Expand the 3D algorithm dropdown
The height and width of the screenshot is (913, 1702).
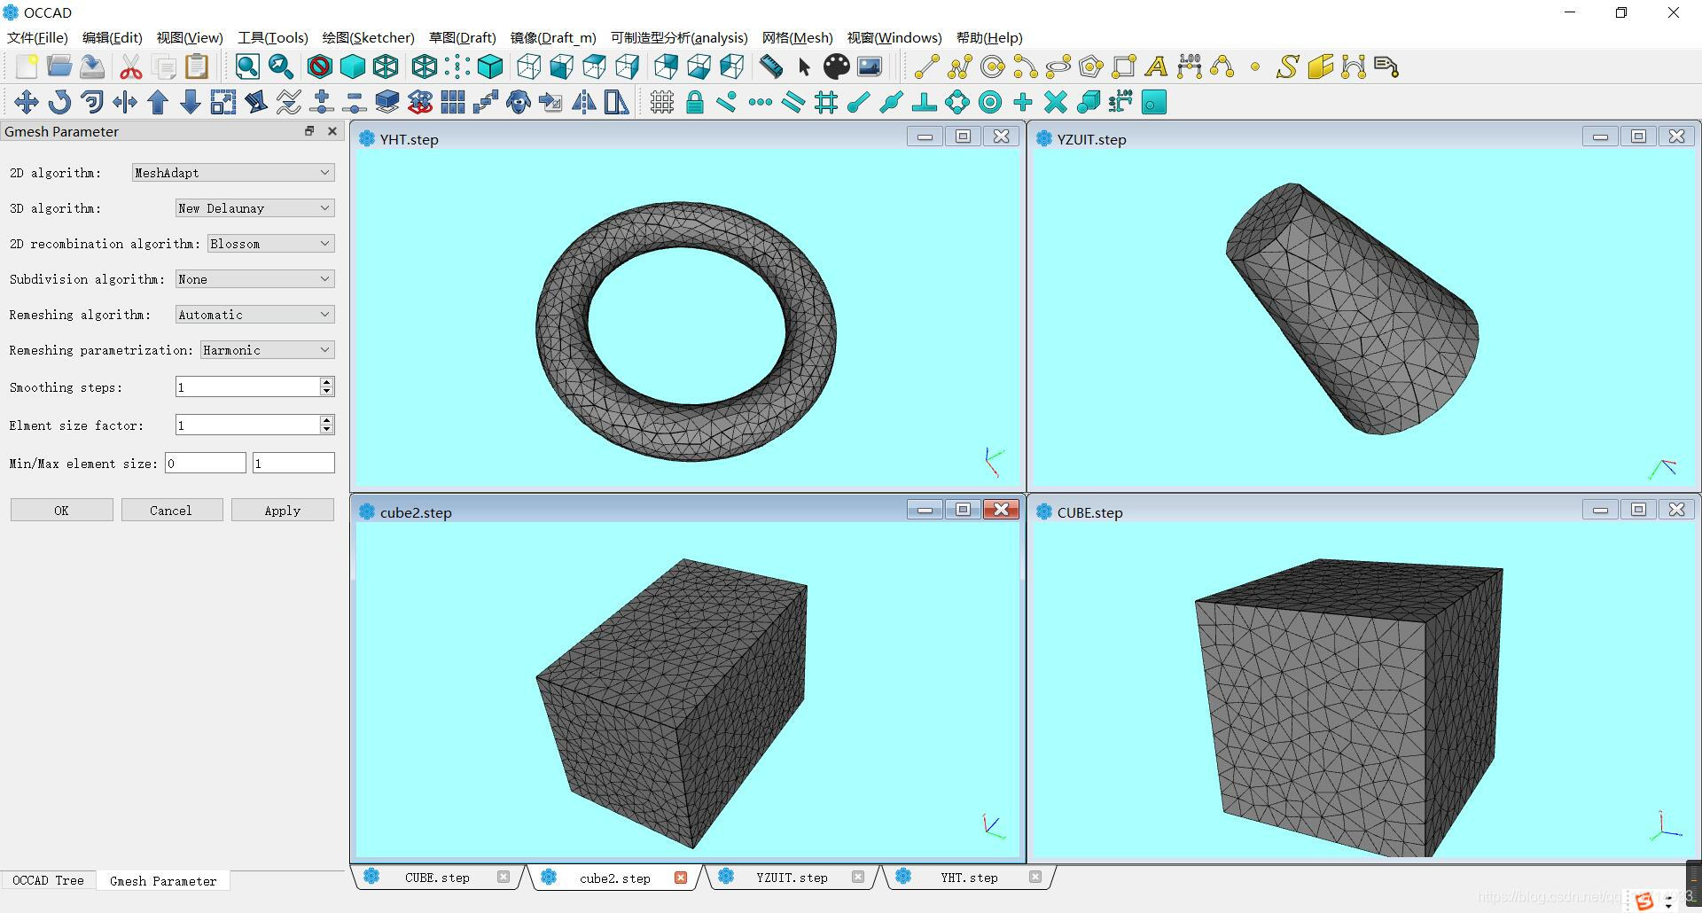pyautogui.click(x=254, y=208)
